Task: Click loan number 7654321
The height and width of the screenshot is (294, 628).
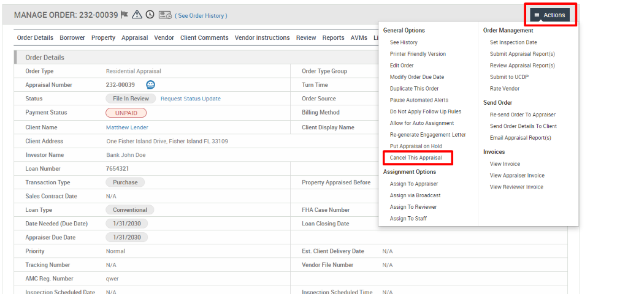Action: click(x=117, y=169)
